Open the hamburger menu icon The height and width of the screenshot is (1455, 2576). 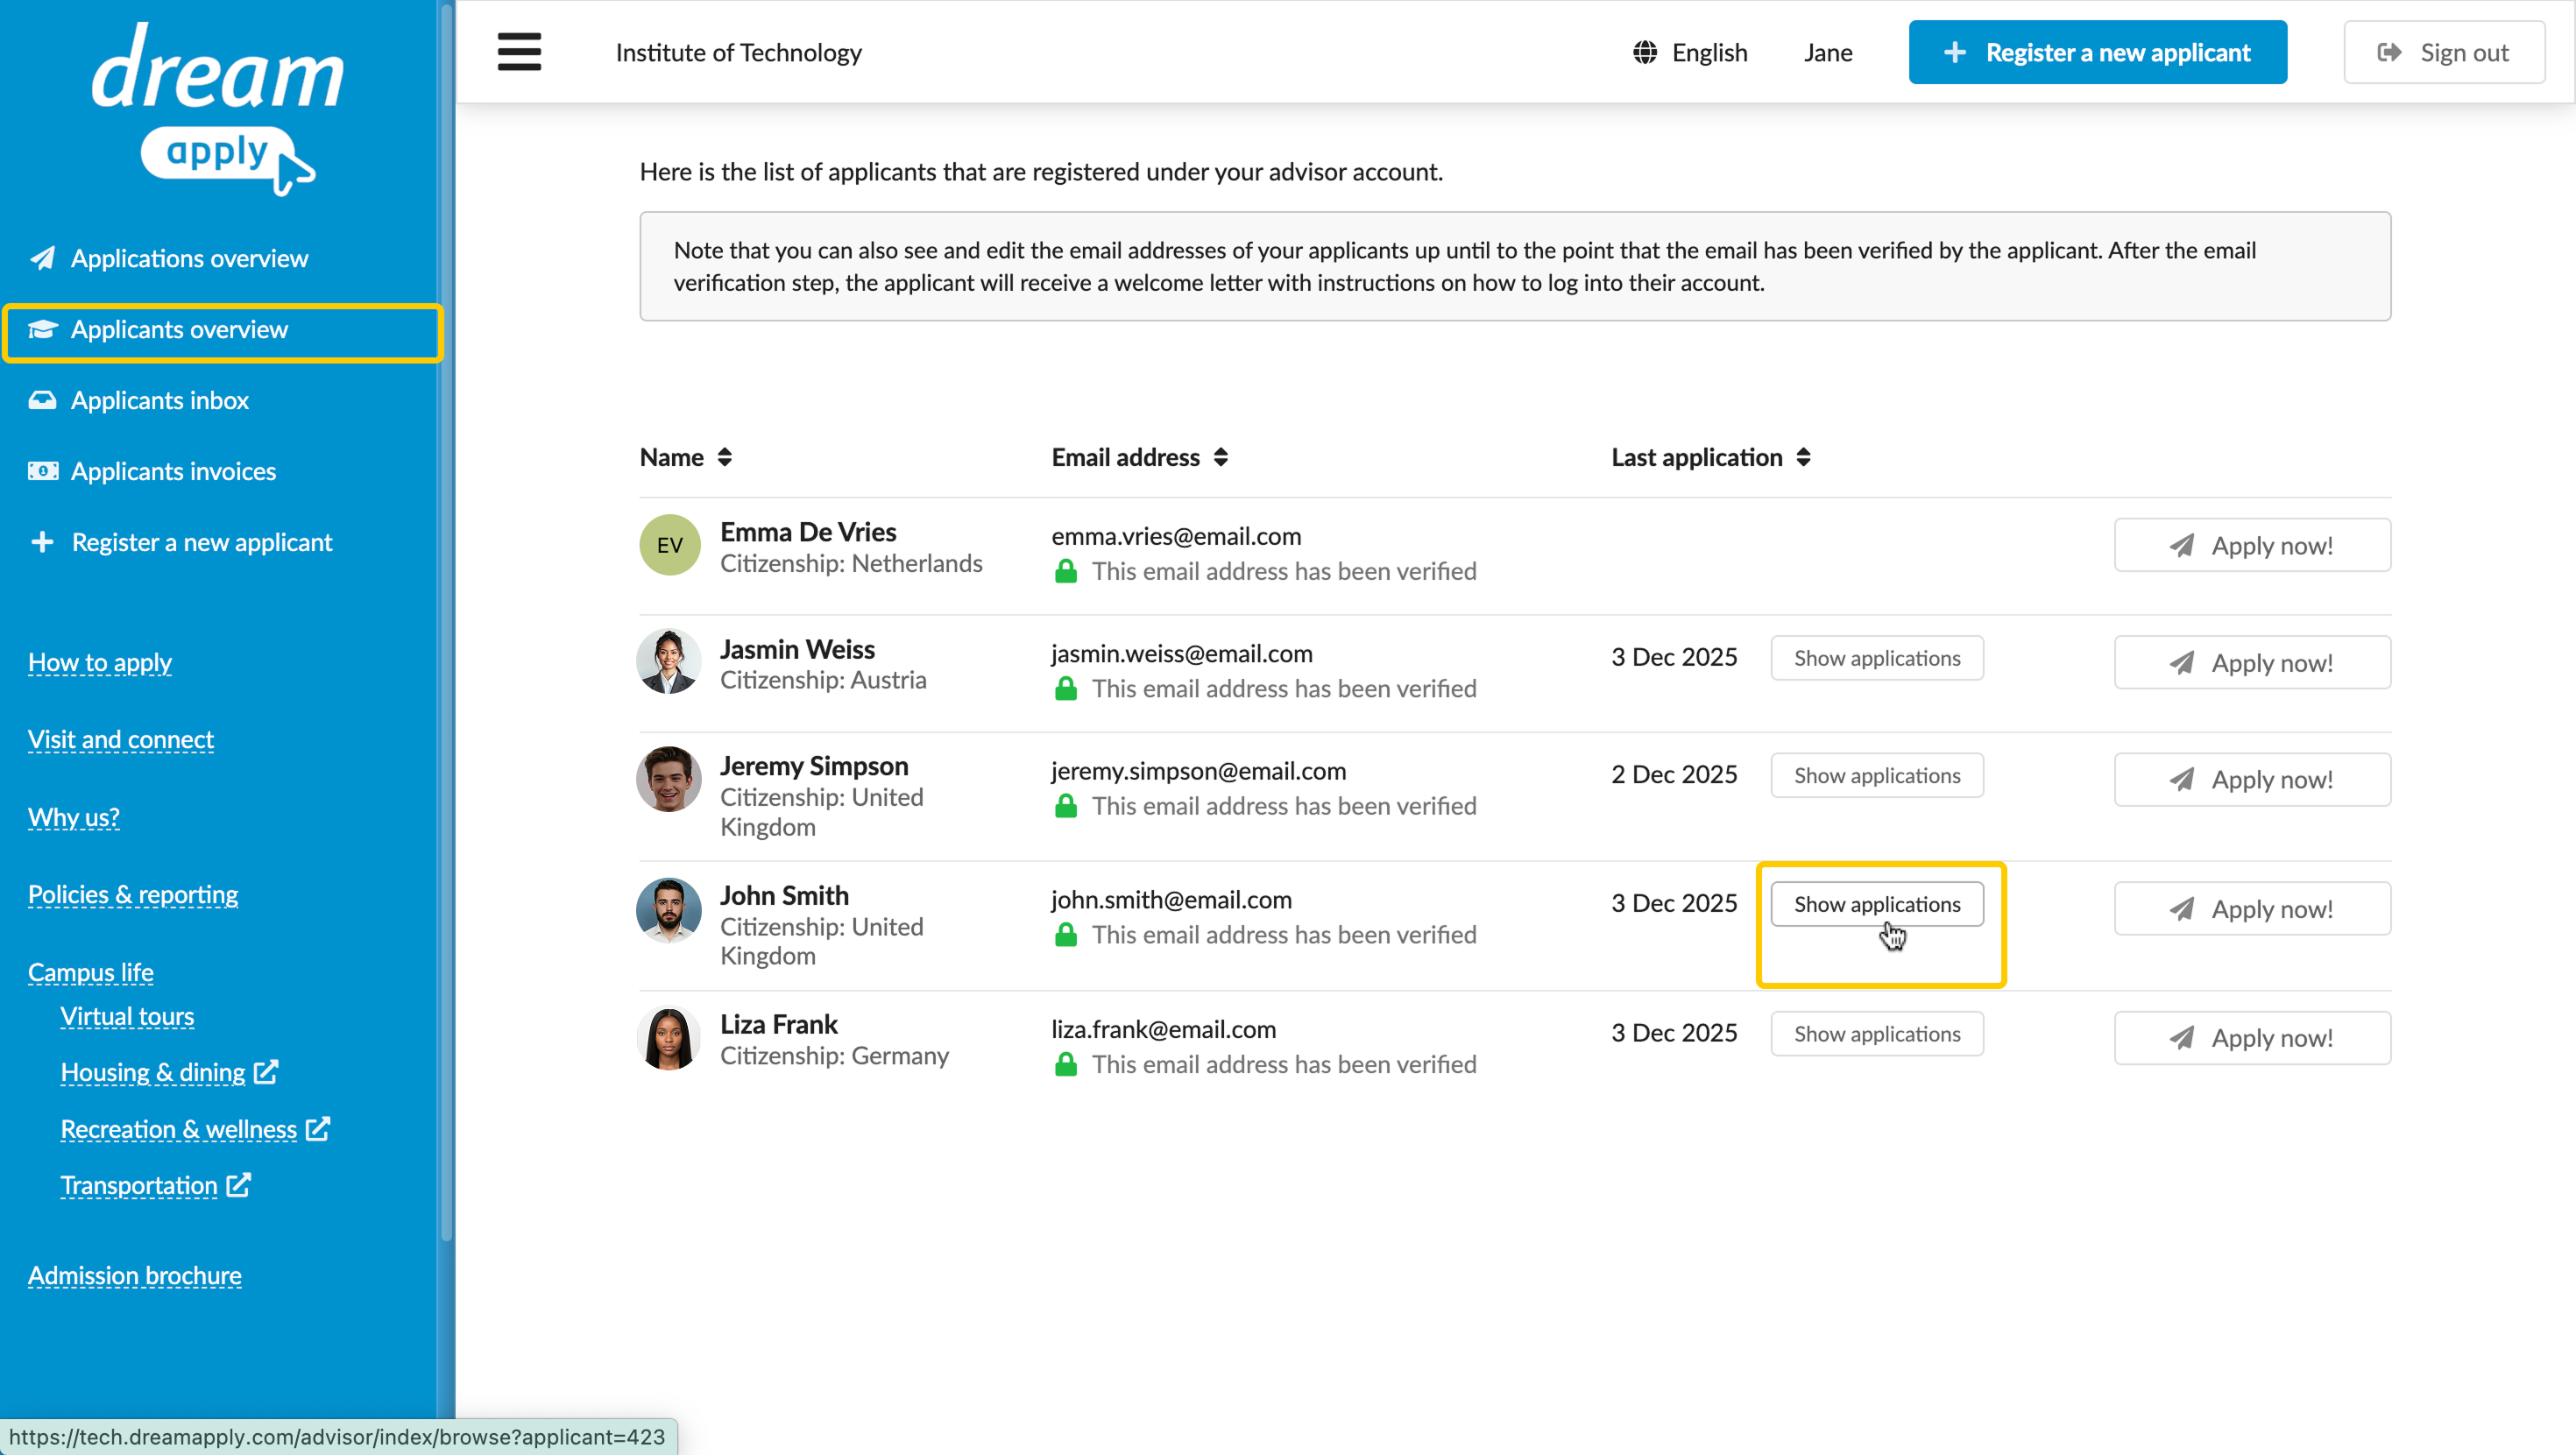pyautogui.click(x=519, y=52)
